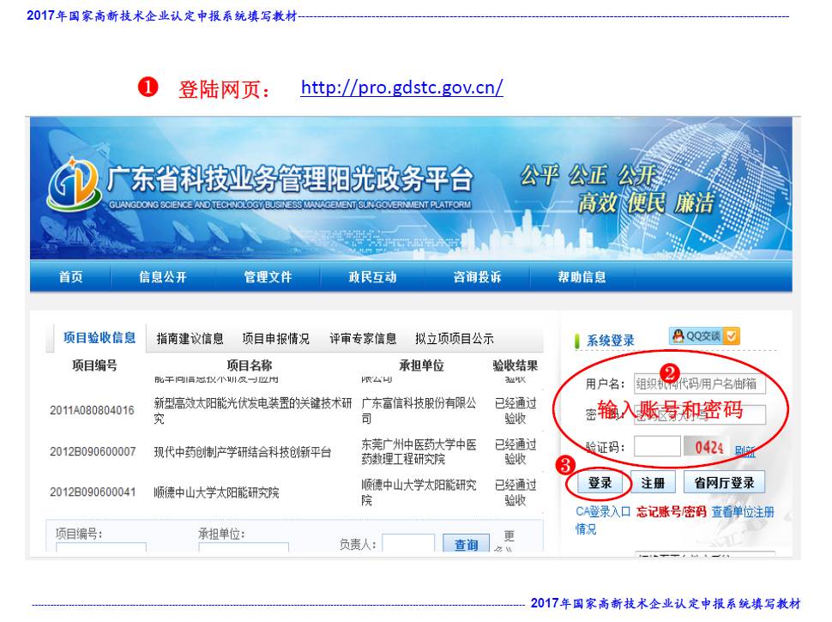Image resolution: width=832 pixels, height=622 pixels.
Task: Click the platform logo icon in banner
Action: click(74, 185)
